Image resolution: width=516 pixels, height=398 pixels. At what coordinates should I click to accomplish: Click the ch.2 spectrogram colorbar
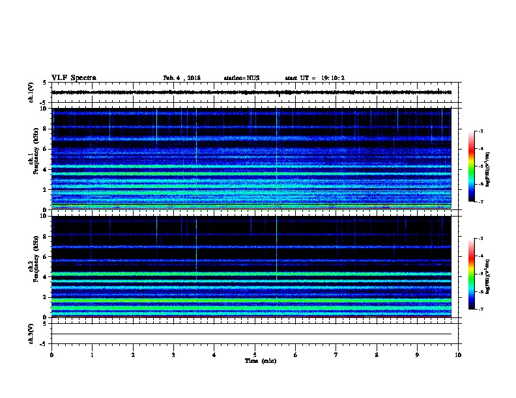pyautogui.click(x=471, y=274)
